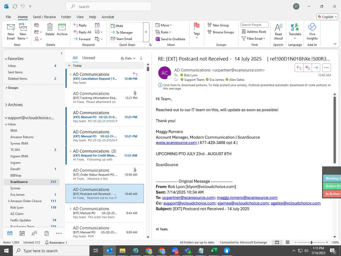341x256 pixels.
Task: Open the Teams taskbar icon
Action: [188, 251]
